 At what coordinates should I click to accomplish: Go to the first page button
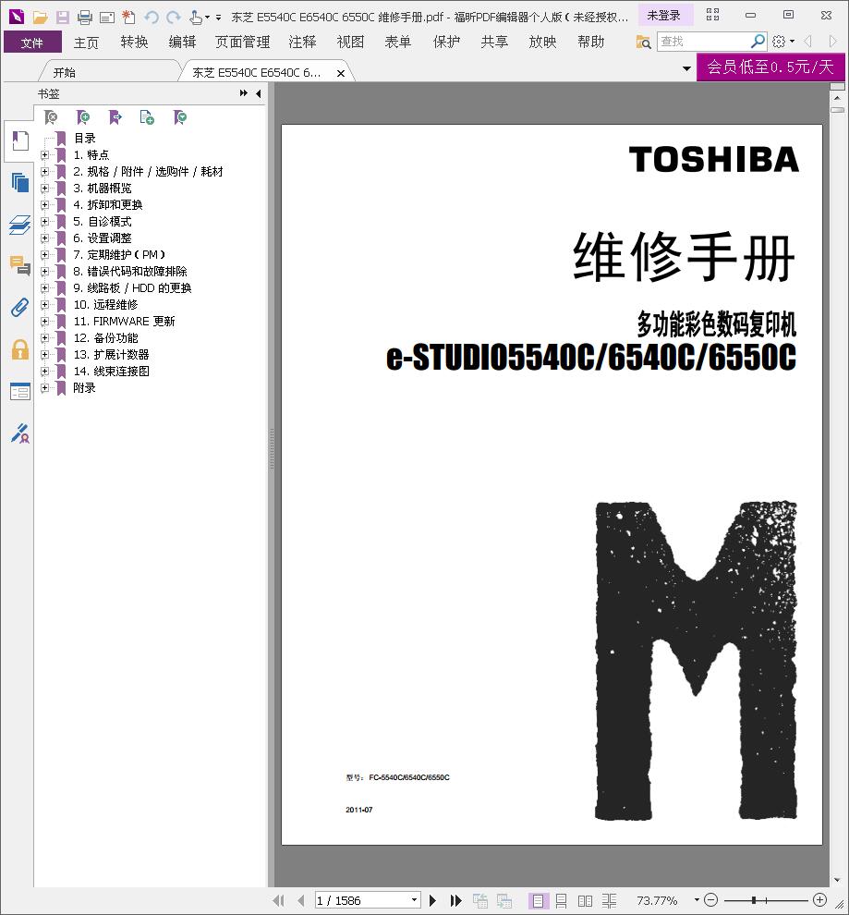point(279,900)
